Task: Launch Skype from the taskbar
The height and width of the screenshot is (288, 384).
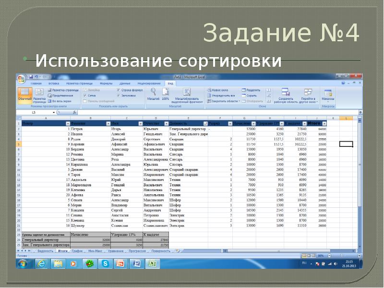Action: coord(105,264)
